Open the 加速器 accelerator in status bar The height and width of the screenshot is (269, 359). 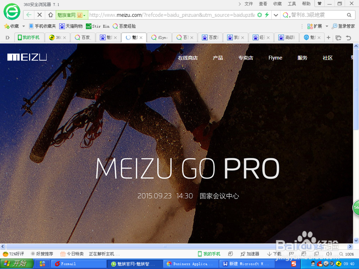tap(250, 254)
